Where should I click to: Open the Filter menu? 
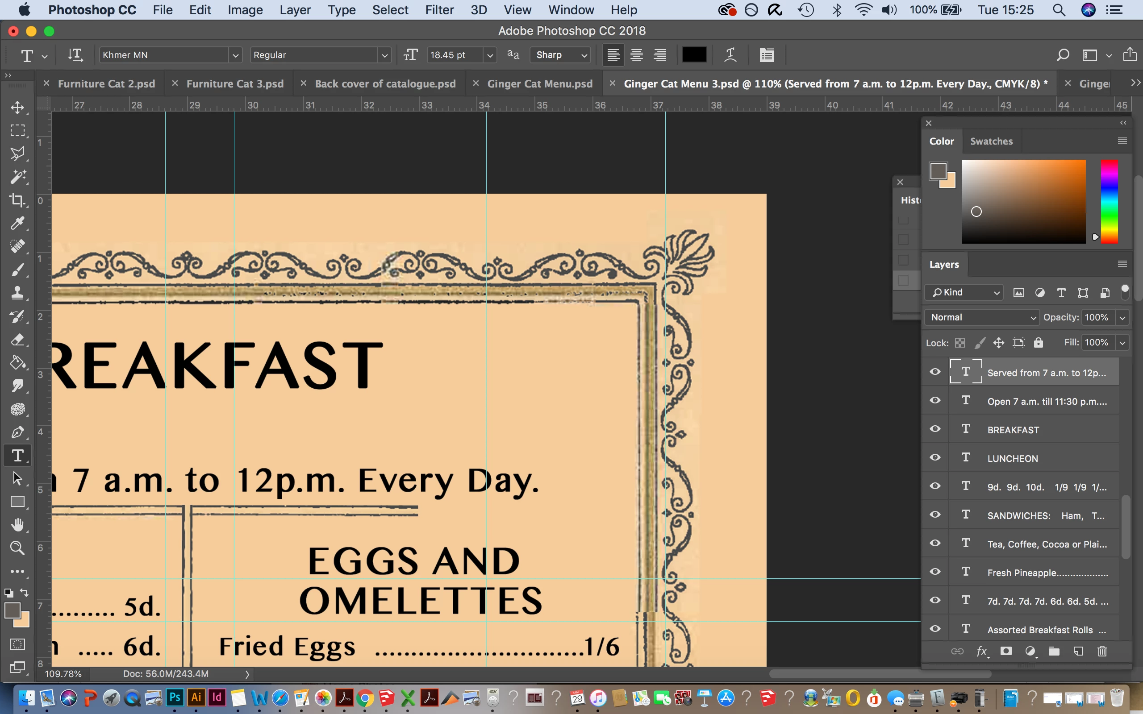(439, 10)
